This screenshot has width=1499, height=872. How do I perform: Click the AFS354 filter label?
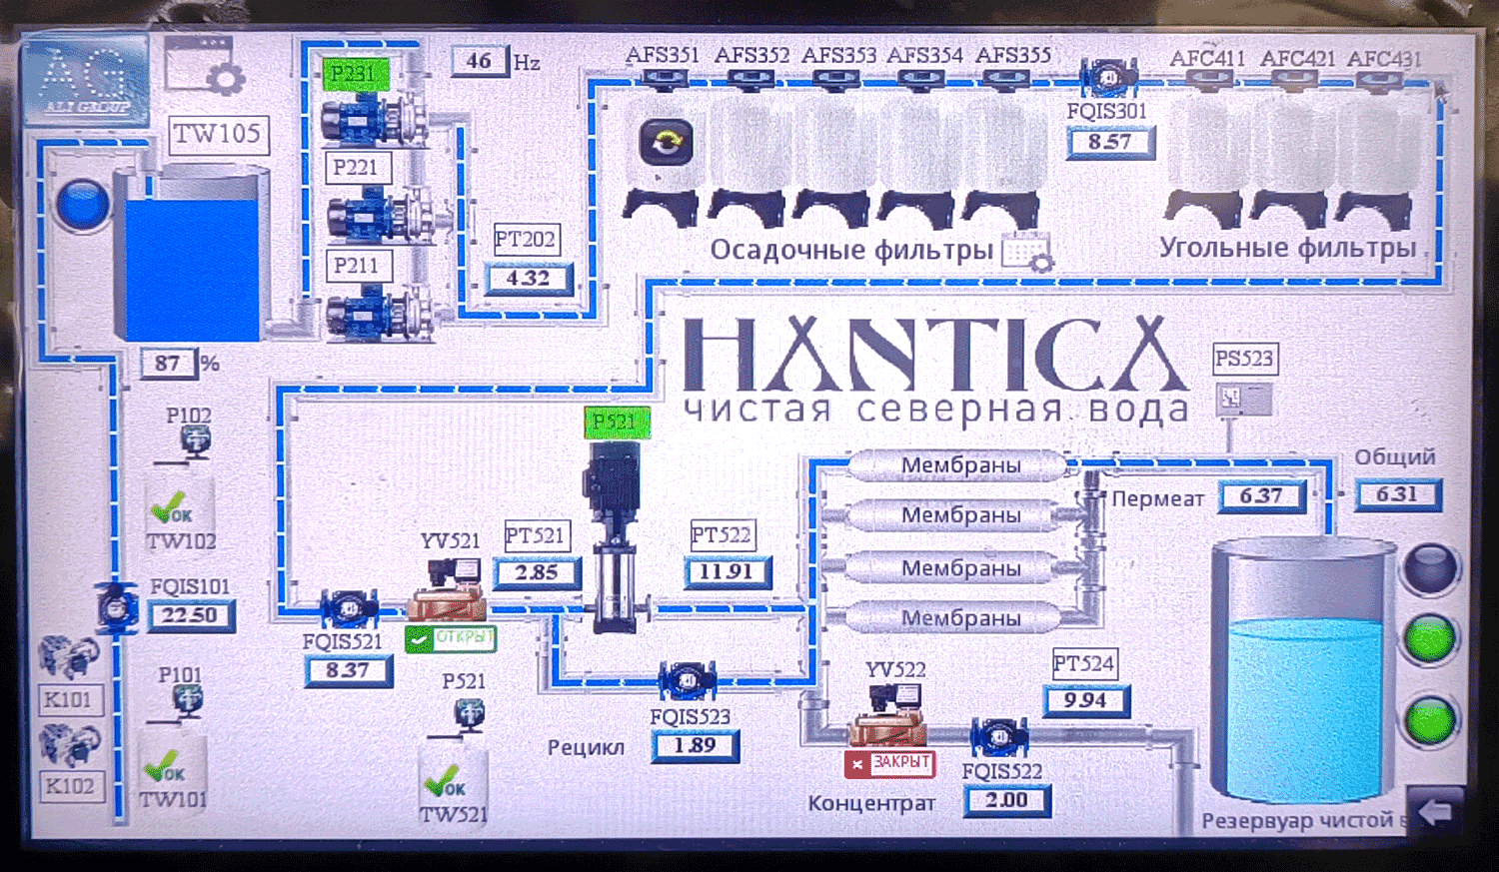click(x=924, y=55)
